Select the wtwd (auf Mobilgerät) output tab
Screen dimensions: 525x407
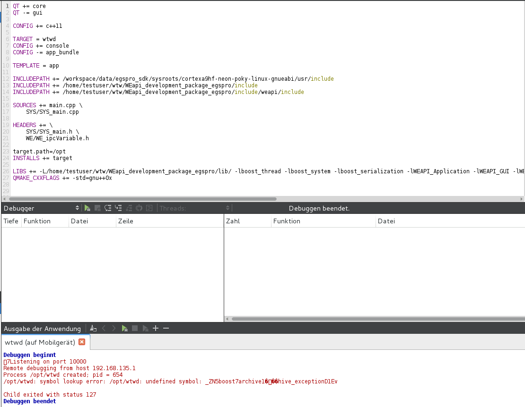pyautogui.click(x=40, y=342)
